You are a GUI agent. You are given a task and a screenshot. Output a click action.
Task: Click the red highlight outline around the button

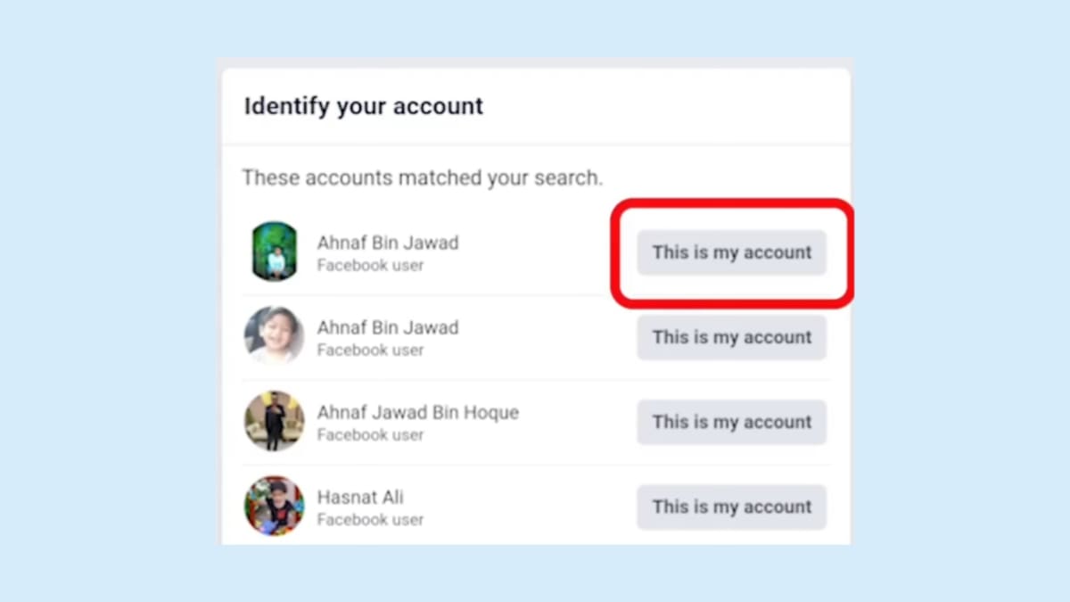tap(731, 202)
